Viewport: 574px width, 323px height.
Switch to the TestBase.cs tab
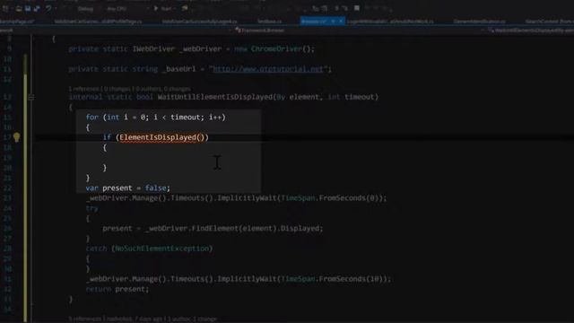click(x=269, y=22)
